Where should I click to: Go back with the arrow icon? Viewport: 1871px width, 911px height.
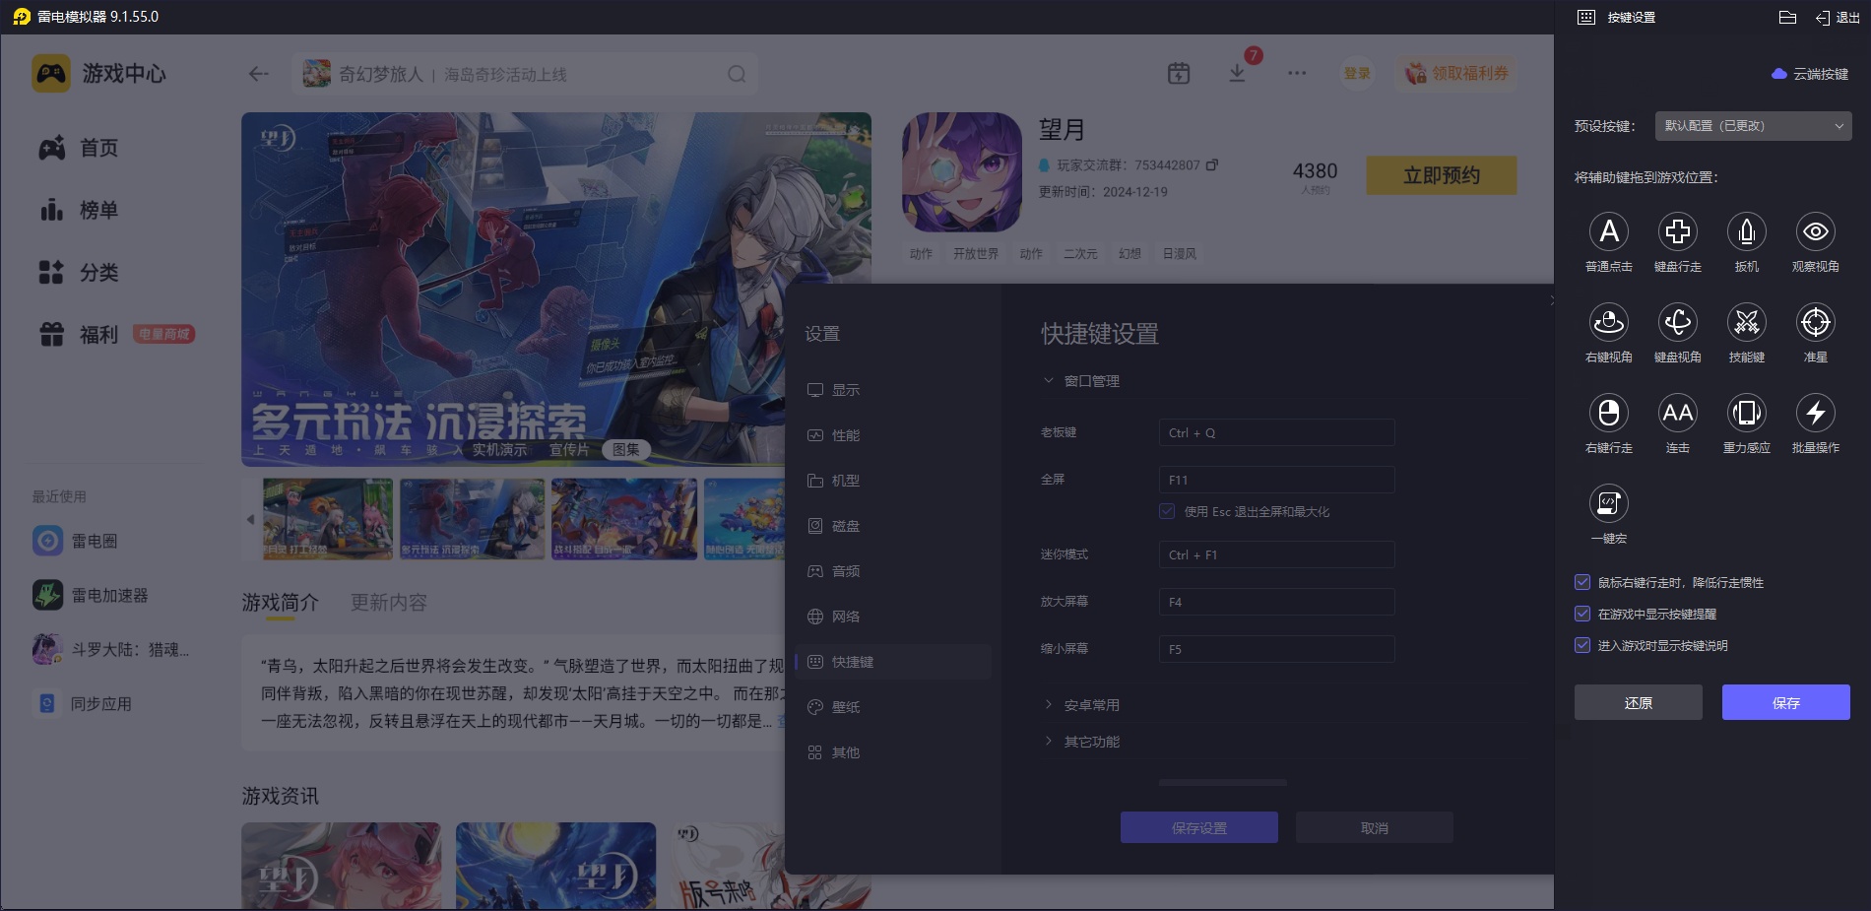(x=259, y=74)
